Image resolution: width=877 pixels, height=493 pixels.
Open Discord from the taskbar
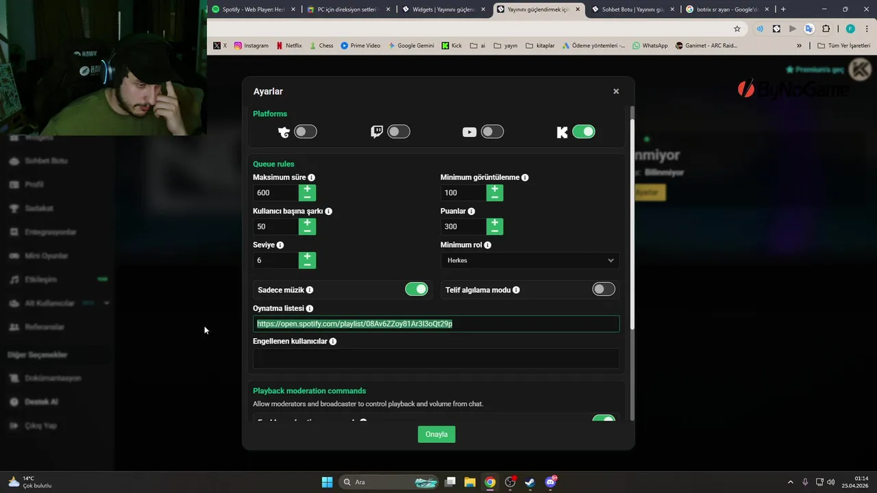tap(550, 482)
